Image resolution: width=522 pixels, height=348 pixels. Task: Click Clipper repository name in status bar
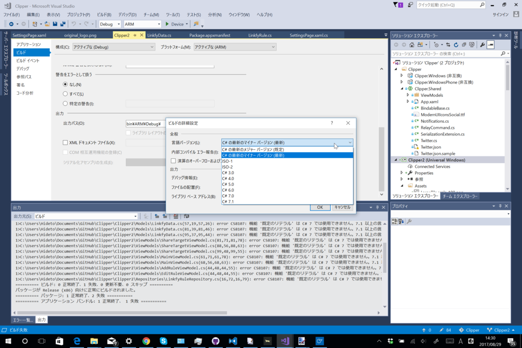click(x=469, y=330)
